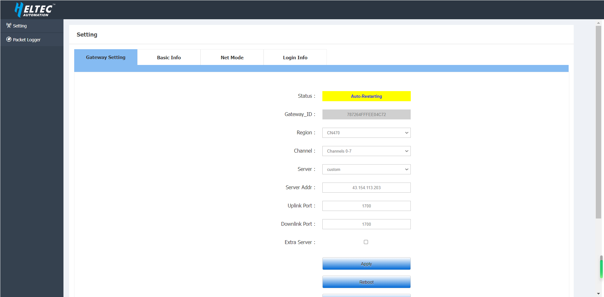This screenshot has height=297, width=604.
Task: Open the Login Info tab
Action: coord(295,57)
